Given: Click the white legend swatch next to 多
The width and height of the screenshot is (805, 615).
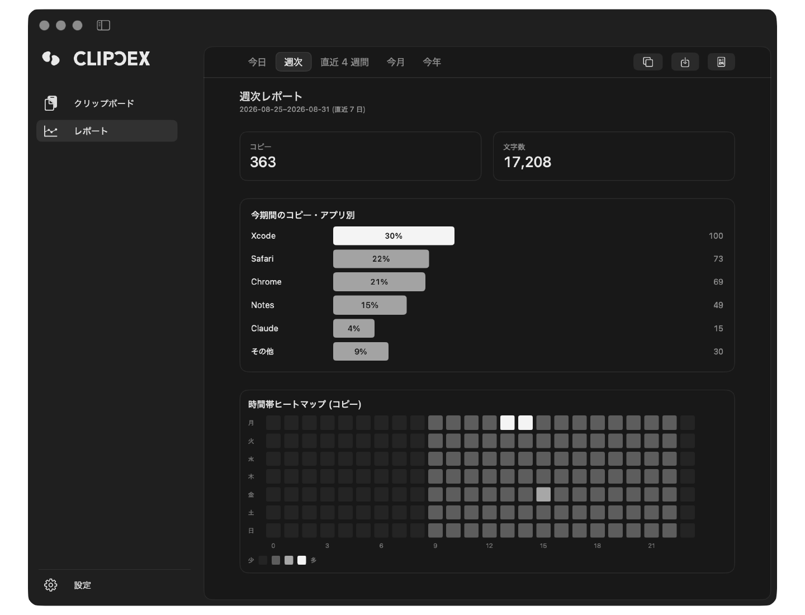Looking at the screenshot, I should tap(302, 560).
